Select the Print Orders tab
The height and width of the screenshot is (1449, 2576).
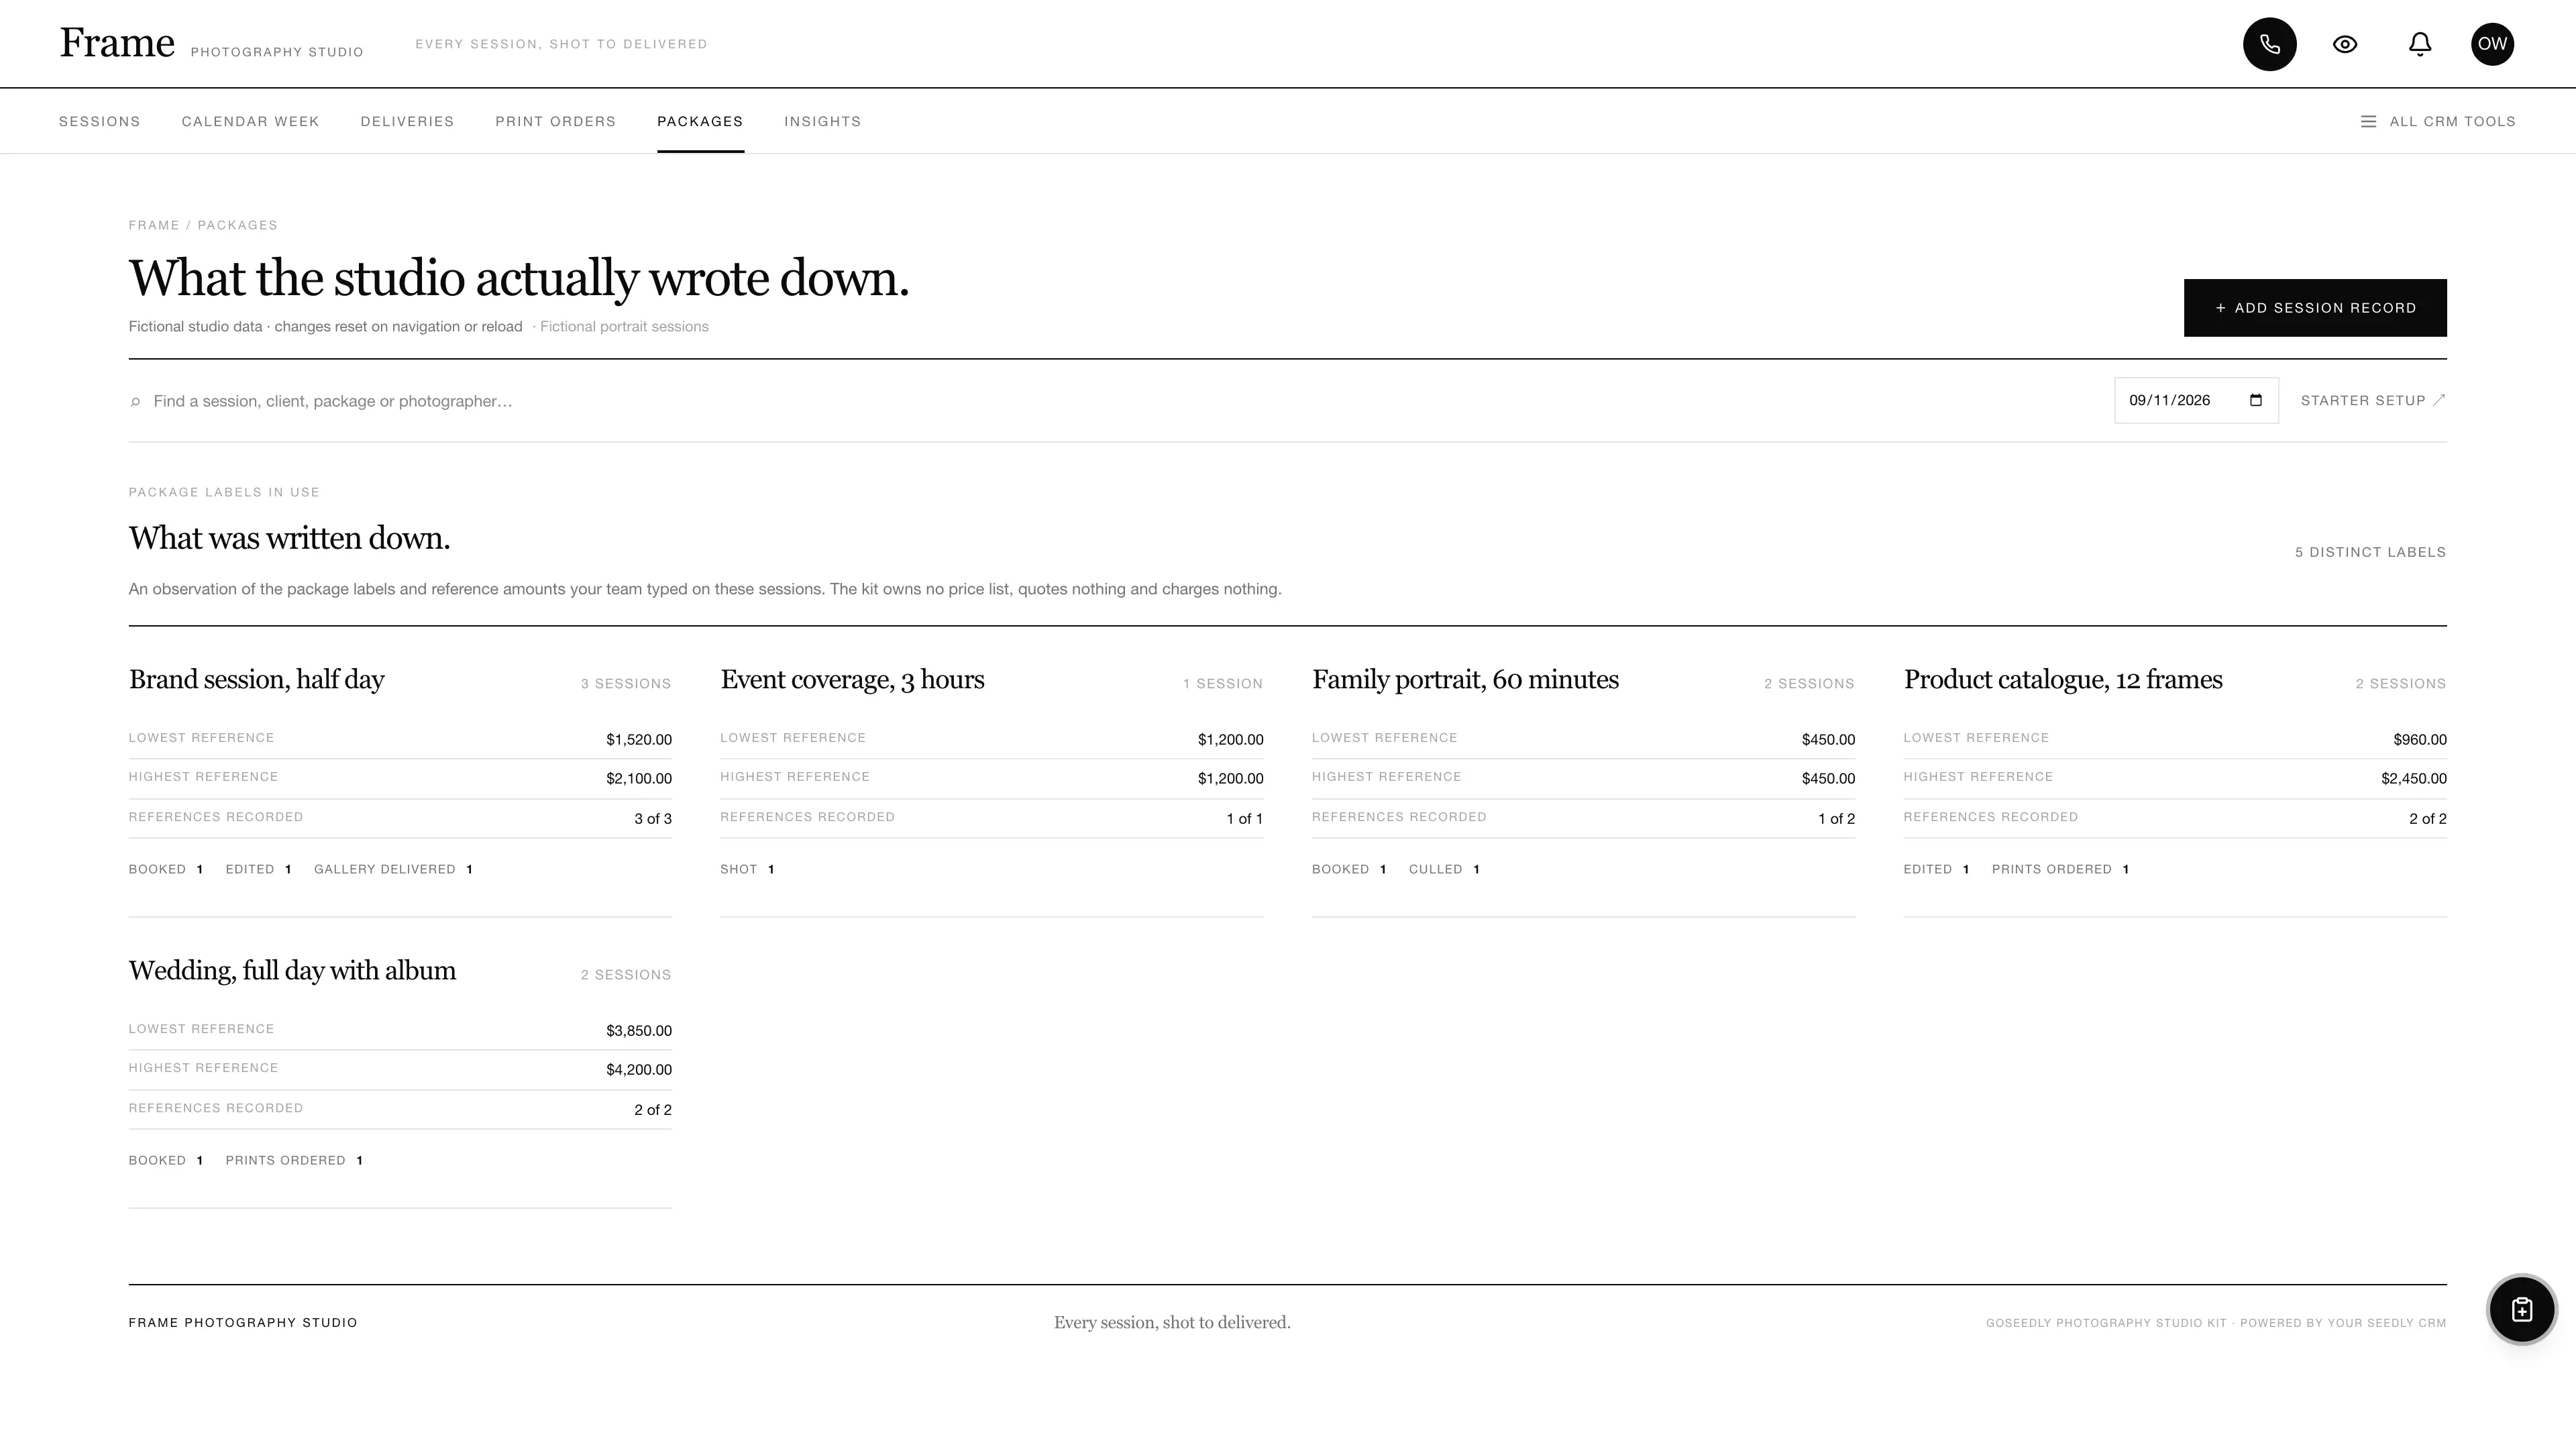555,121
